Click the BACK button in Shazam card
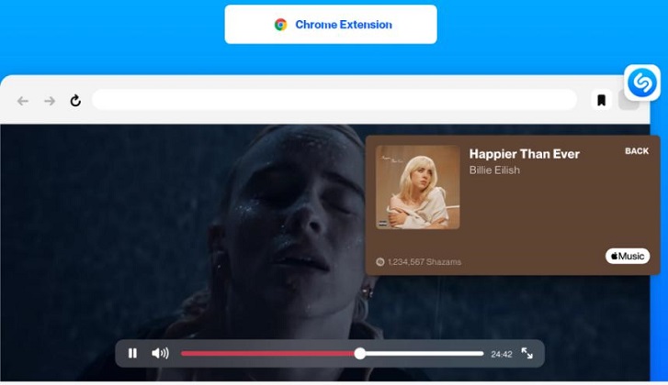Screen dimensions: 668x385 click(x=637, y=151)
